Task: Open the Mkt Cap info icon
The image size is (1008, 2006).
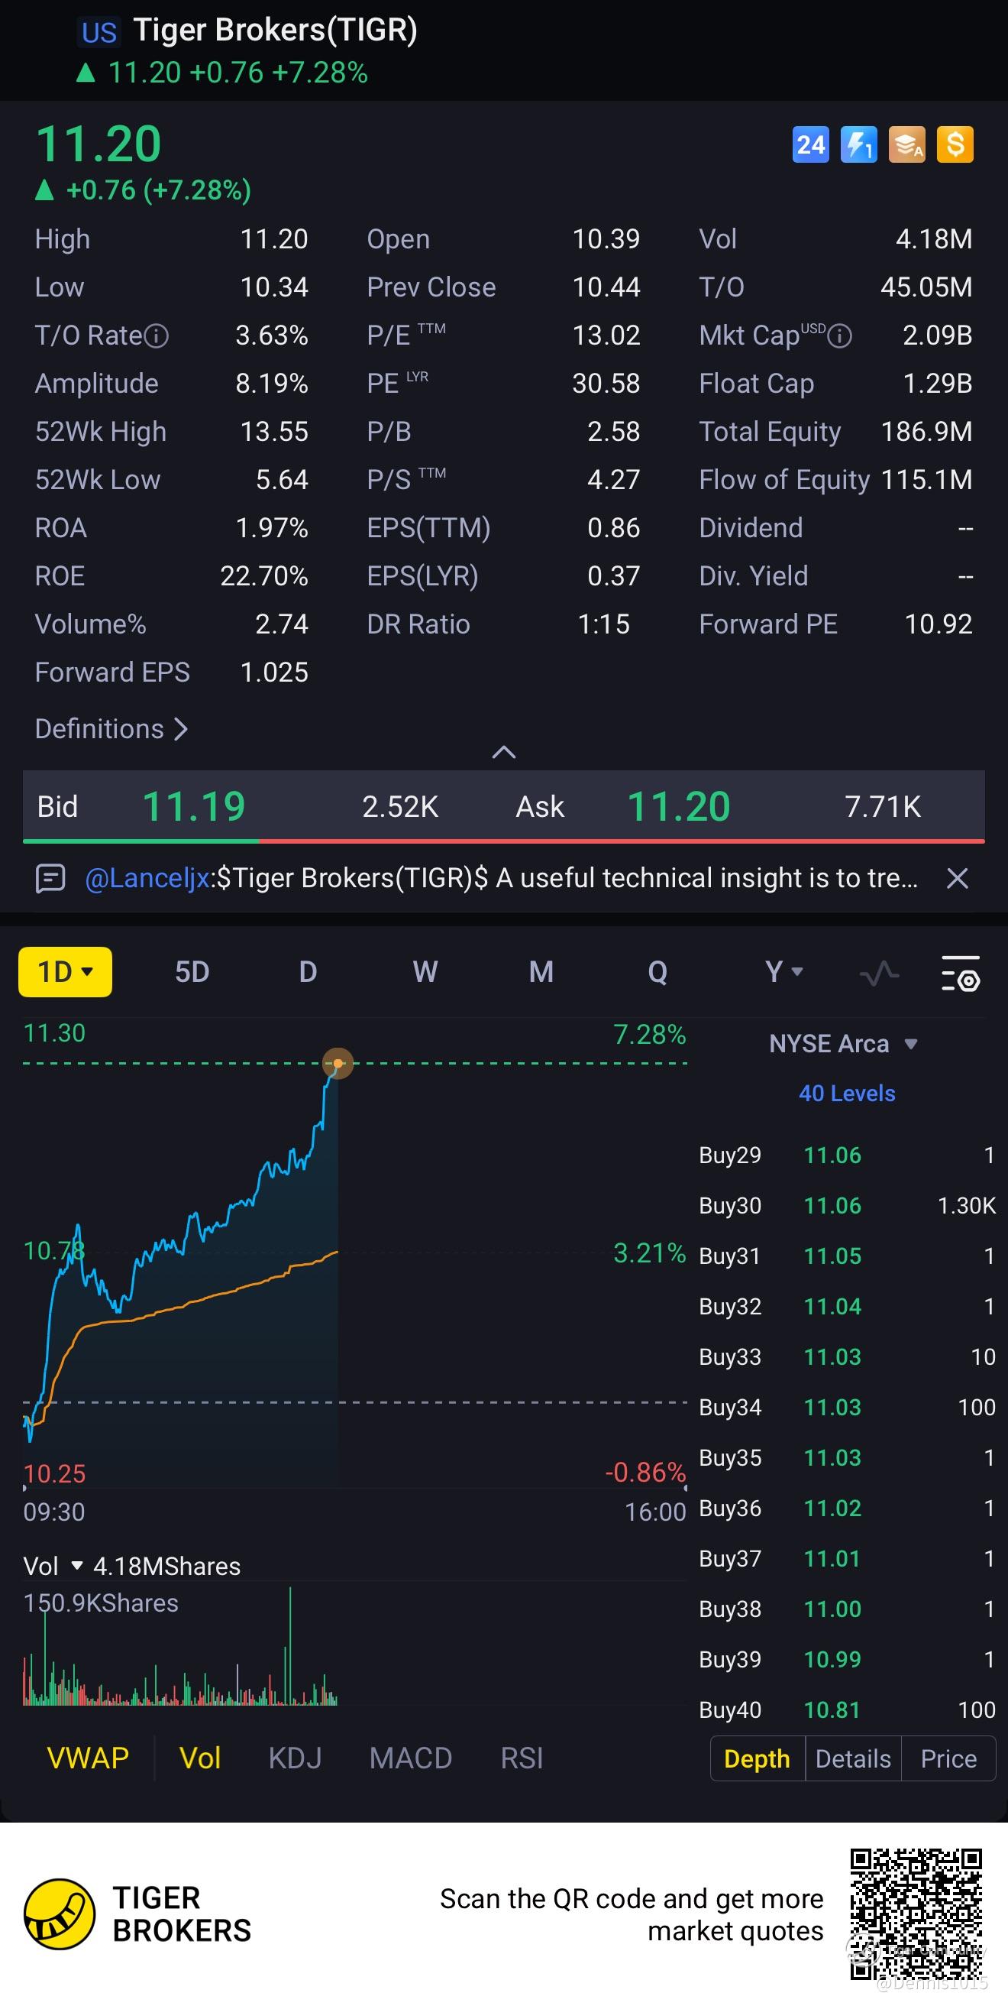Action: [x=840, y=336]
